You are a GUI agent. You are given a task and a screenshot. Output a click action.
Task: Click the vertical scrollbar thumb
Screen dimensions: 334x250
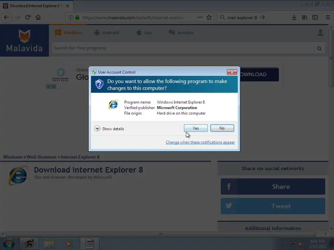[x=331, y=59]
